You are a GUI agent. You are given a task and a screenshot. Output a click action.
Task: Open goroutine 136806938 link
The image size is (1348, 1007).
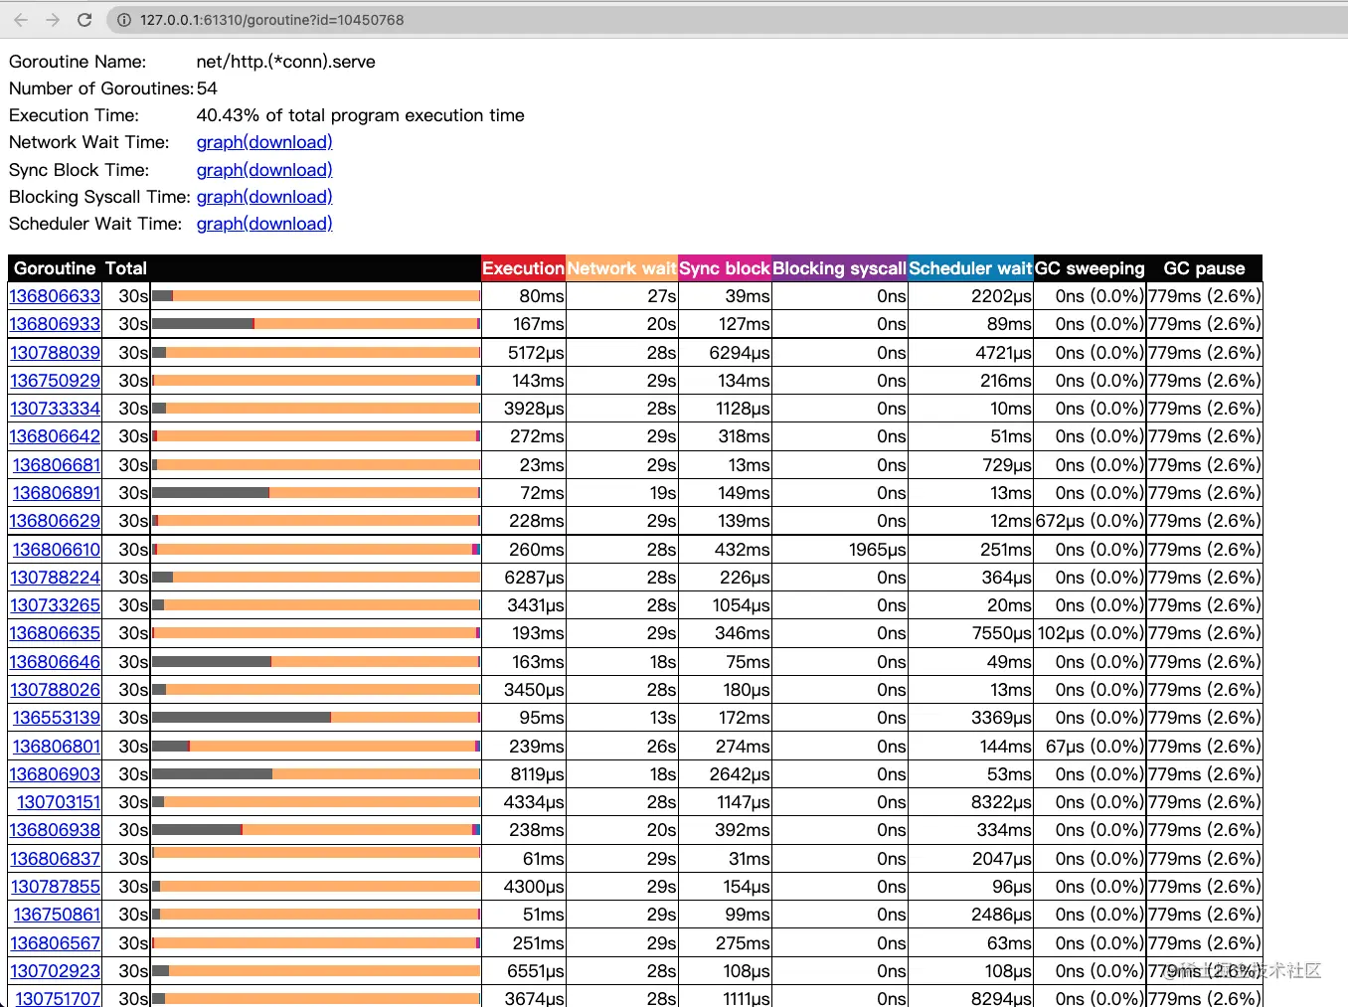[x=55, y=830]
